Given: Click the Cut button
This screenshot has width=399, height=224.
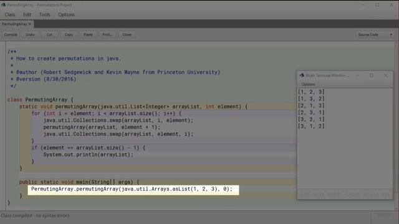Looking at the screenshot, I should 49,35.
